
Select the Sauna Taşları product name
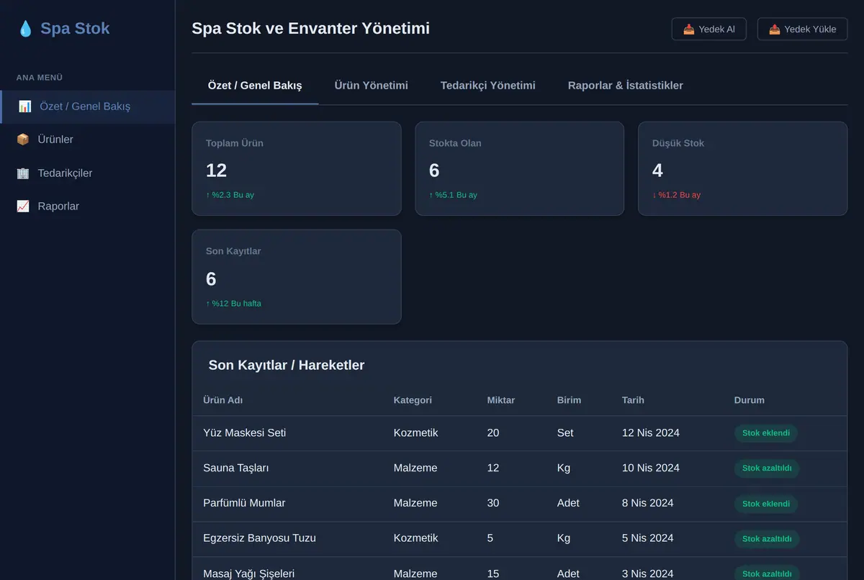236,468
